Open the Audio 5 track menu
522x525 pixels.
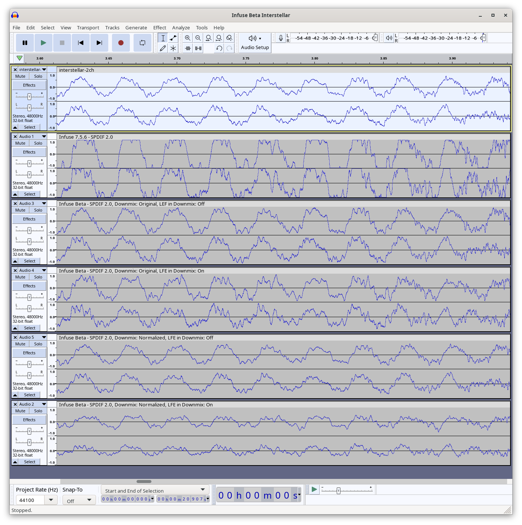(33, 337)
